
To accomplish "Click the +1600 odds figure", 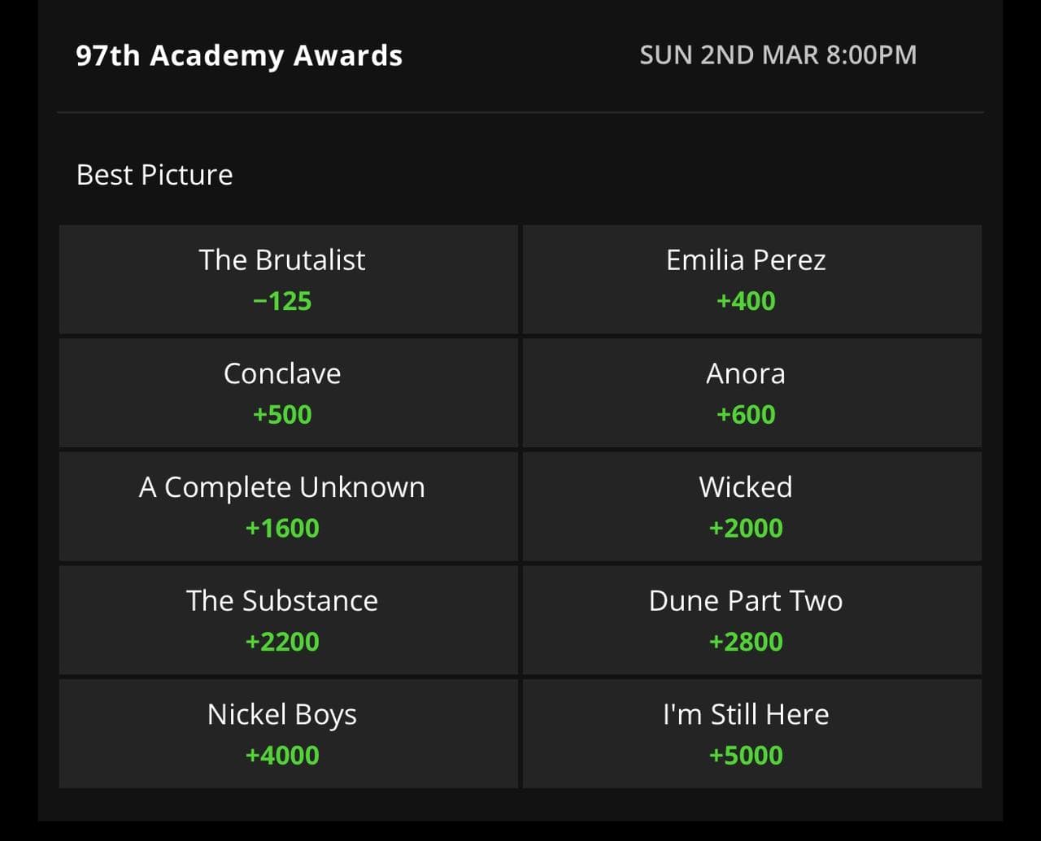I will click(282, 528).
